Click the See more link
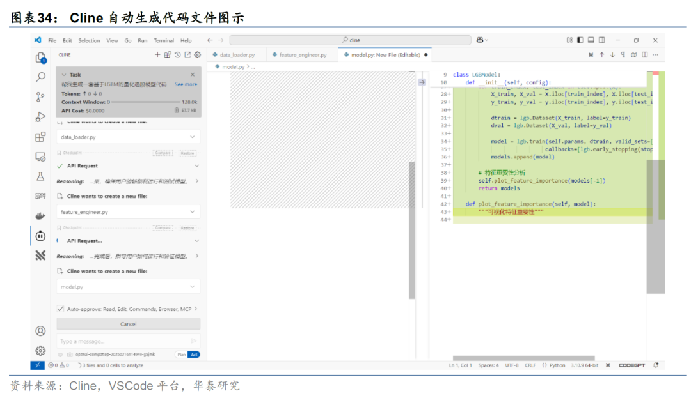The height and width of the screenshot is (398, 691). pos(186,84)
